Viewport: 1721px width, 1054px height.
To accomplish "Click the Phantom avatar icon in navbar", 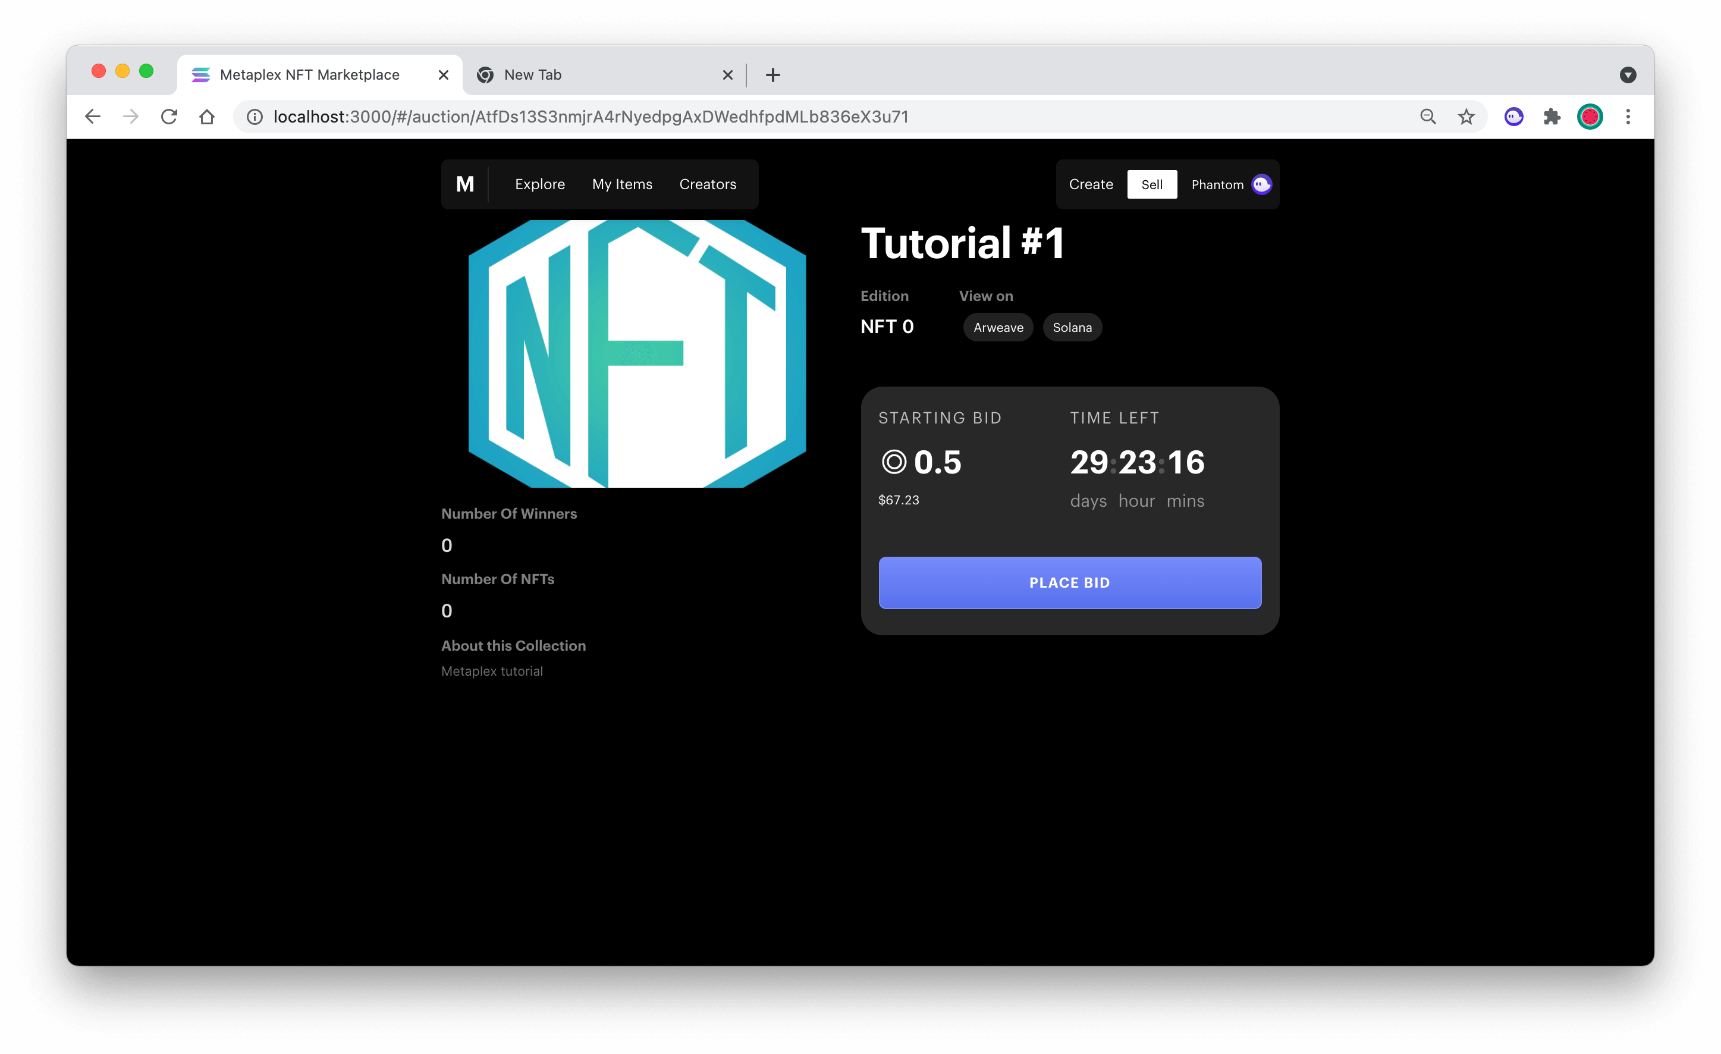I will 1261,184.
